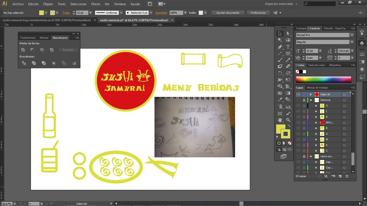Open the Myriad Pro font family dropdown
Viewport: 367px width, 206px height.
coord(352,35)
